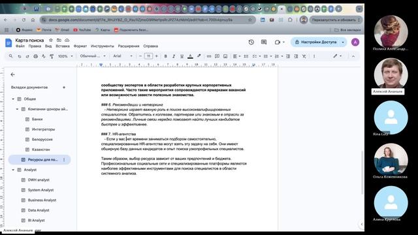418x235 pixels.
Task: Select the Банки tab
Action: tap(37, 119)
